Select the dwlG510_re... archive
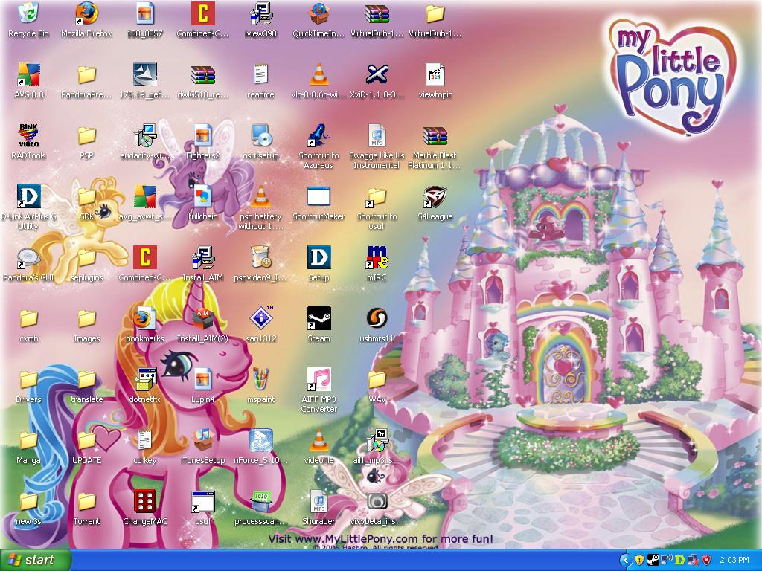Image resolution: width=762 pixels, height=571 pixels. [x=202, y=75]
